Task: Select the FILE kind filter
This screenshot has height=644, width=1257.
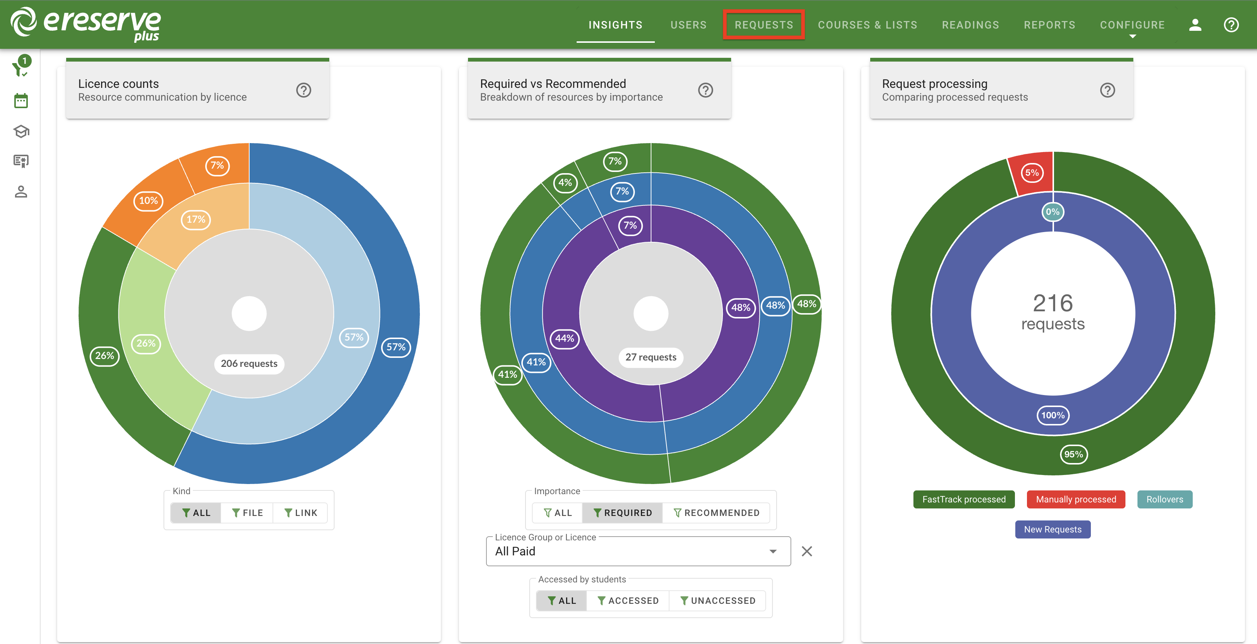Action: 247,513
